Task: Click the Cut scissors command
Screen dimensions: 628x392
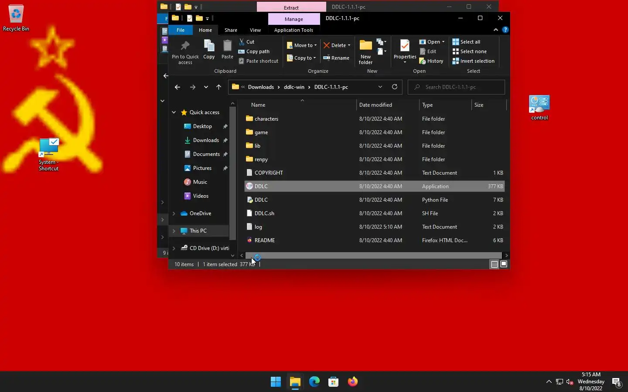Action: [x=247, y=42]
